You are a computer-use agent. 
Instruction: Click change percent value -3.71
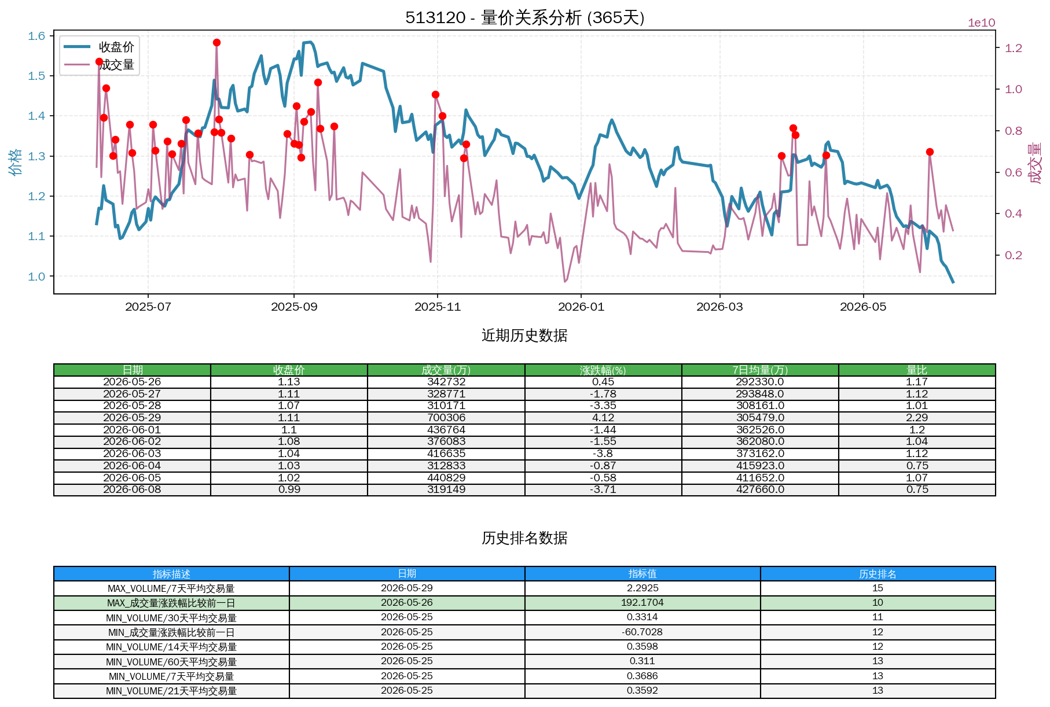click(x=603, y=489)
